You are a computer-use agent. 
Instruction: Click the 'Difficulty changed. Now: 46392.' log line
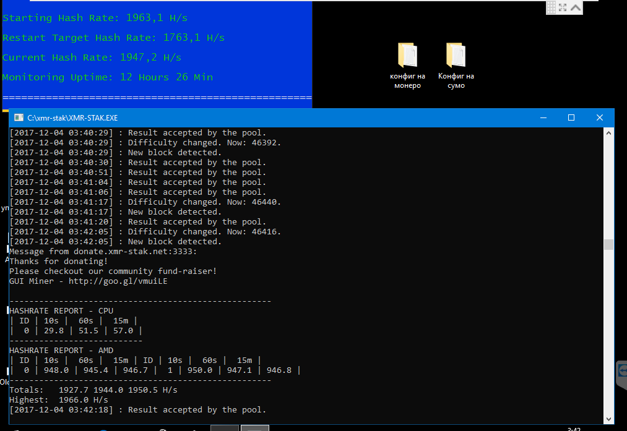(145, 143)
